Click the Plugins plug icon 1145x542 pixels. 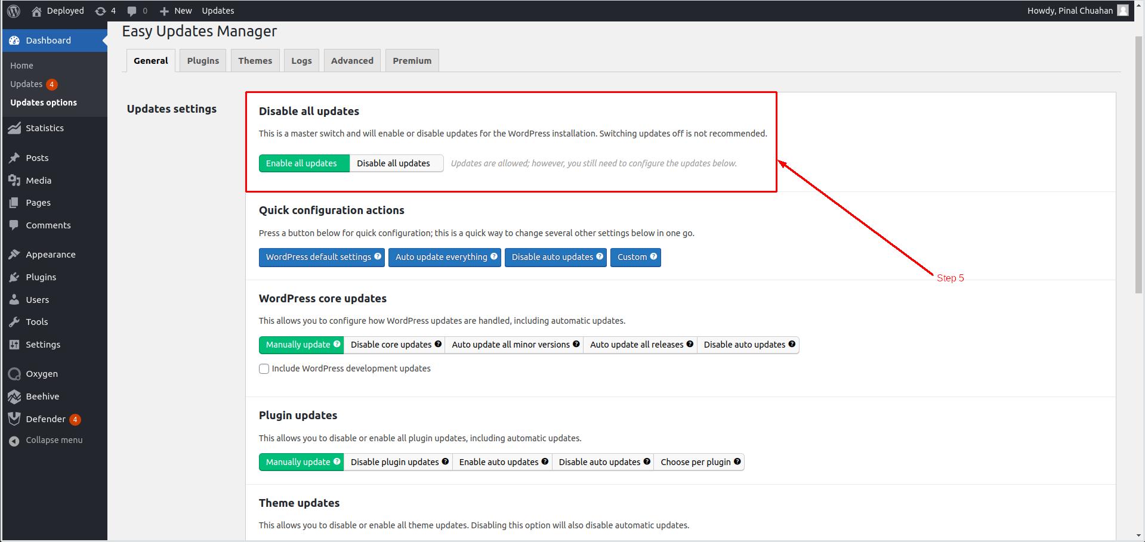(14, 277)
